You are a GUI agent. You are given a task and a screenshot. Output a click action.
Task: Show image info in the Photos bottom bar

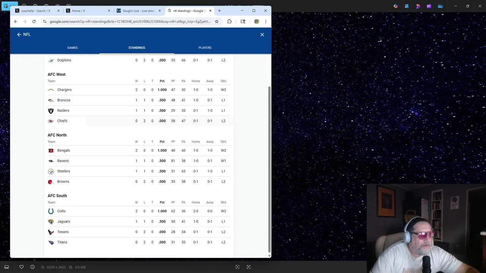pyautogui.click(x=32, y=267)
